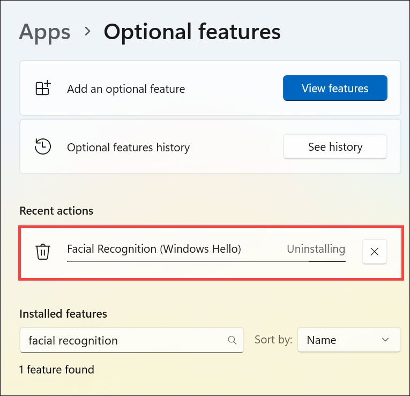Click the uninstalling progress bar
Viewport: 410px width, 396px height.
tap(206, 261)
